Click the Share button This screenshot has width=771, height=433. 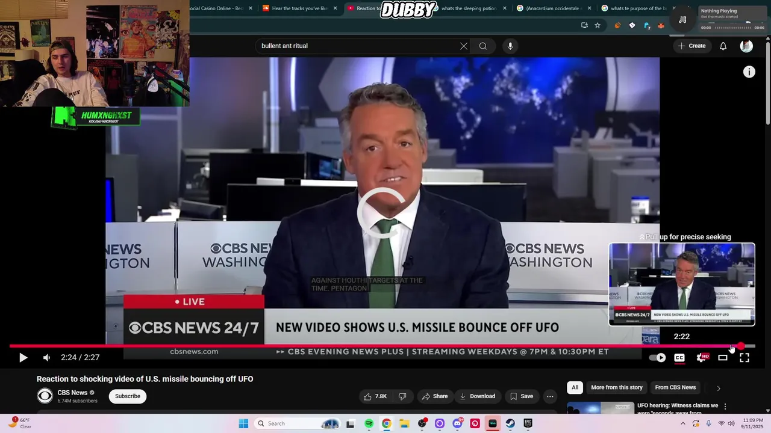435,396
